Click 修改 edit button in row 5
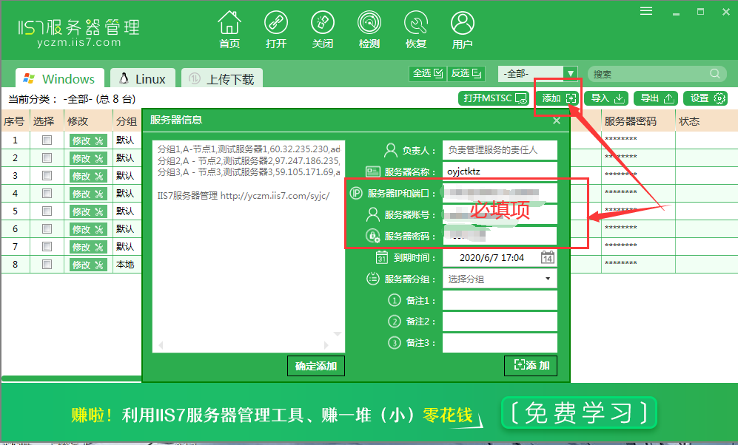 pyautogui.click(x=88, y=211)
